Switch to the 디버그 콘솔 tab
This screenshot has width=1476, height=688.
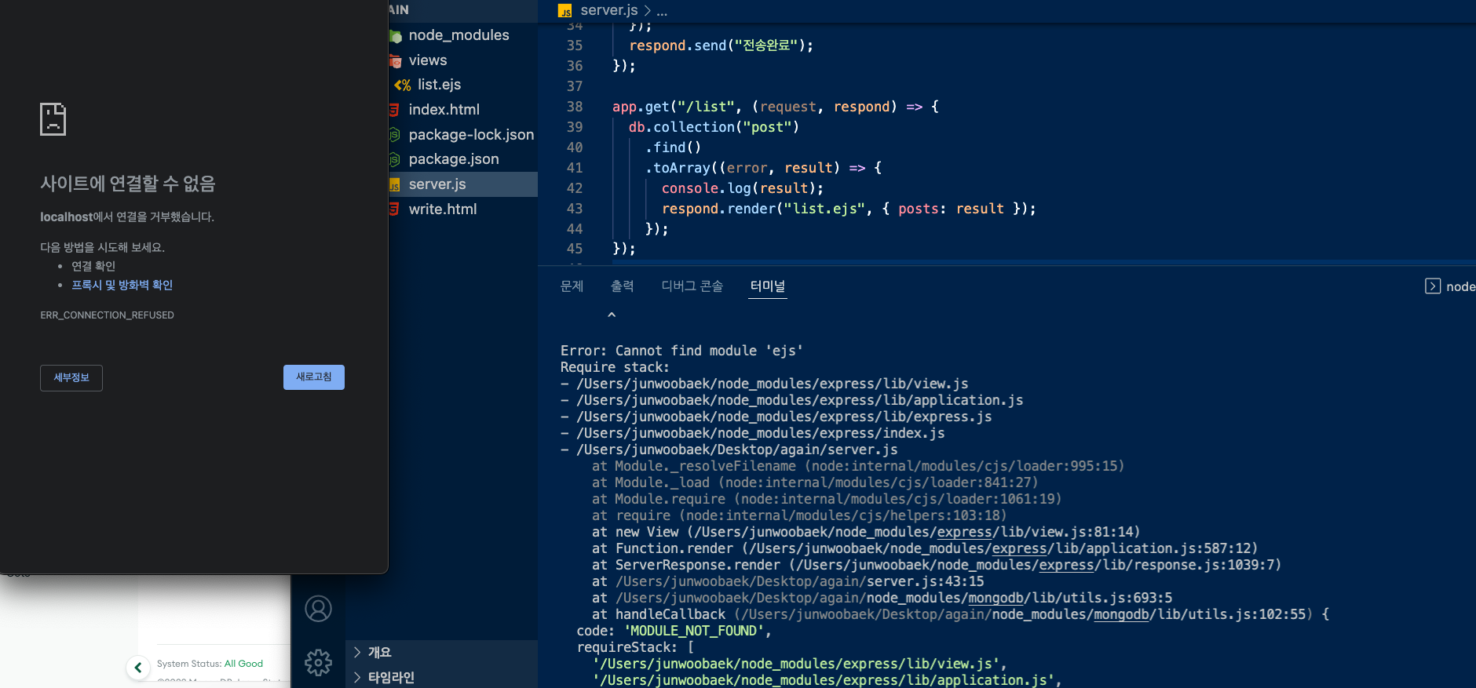point(692,286)
